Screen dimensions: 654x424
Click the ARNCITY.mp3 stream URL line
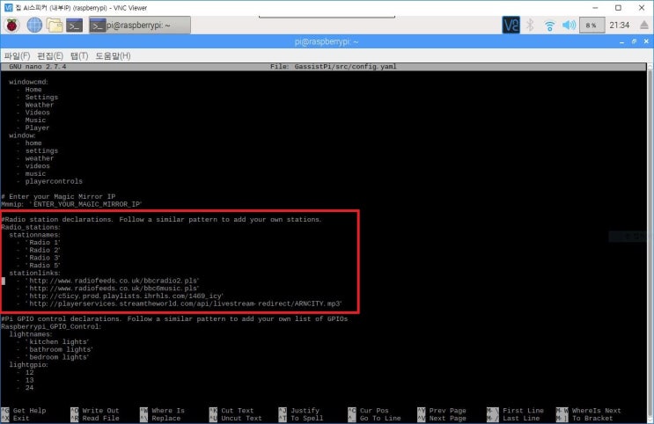coord(183,303)
